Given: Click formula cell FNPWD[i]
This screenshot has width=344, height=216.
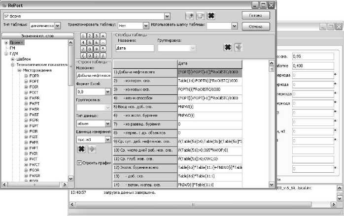Looking at the screenshot, I should [x=210, y=116].
